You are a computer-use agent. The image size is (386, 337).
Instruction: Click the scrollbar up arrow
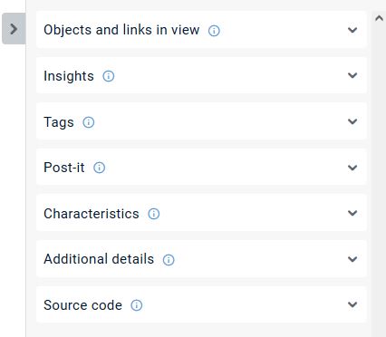point(379,18)
